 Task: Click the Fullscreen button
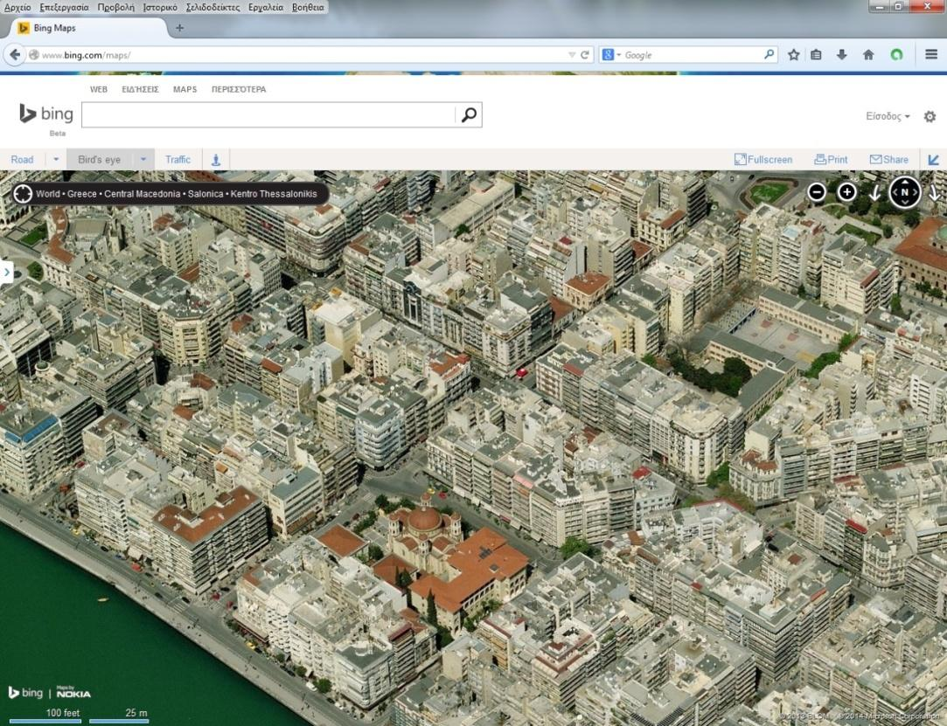pos(763,159)
